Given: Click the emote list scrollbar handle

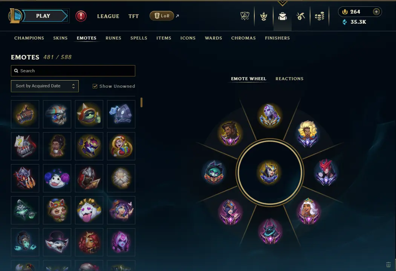Looking at the screenshot, I should coord(141,102).
